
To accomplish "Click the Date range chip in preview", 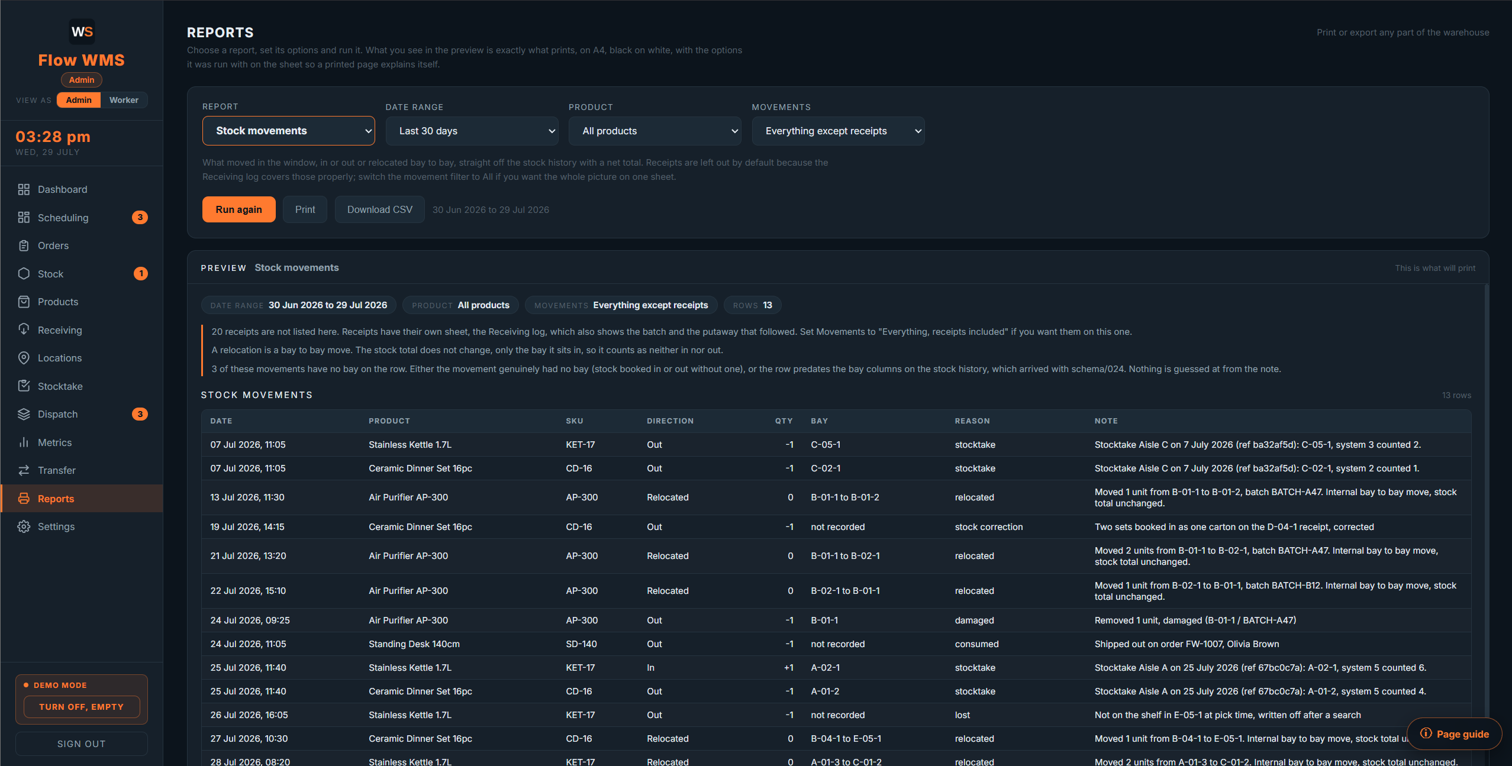I will click(x=299, y=305).
